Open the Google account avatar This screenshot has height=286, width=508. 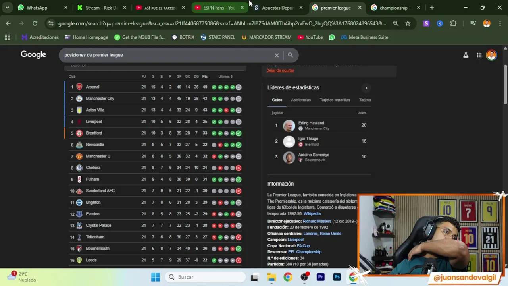click(x=491, y=55)
